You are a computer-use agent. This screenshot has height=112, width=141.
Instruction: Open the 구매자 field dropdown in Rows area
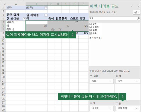[110, 108]
